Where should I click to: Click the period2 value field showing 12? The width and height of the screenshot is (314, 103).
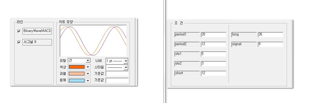click(214, 44)
